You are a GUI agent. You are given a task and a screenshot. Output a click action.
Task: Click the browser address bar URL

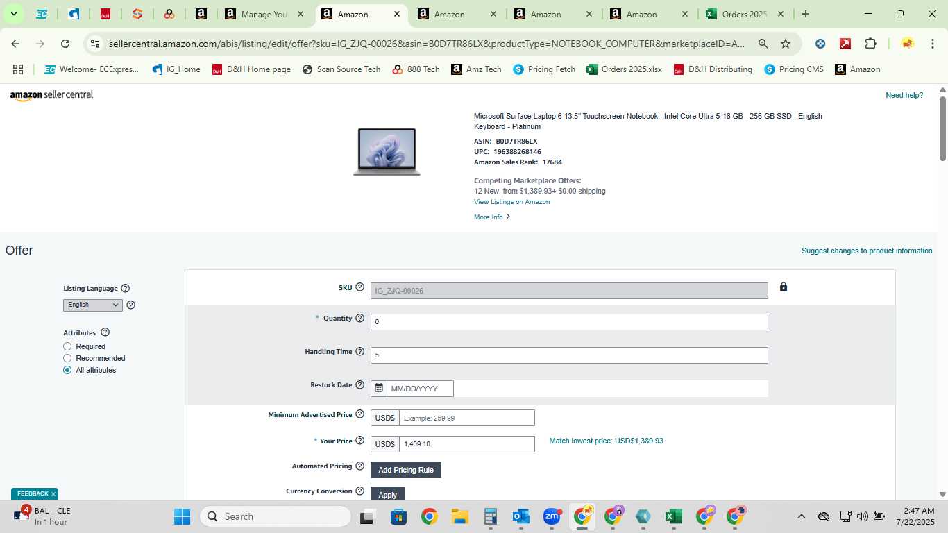point(427,44)
